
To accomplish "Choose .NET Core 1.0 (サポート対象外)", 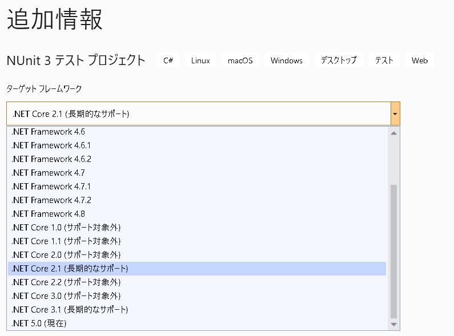I will point(197,228).
